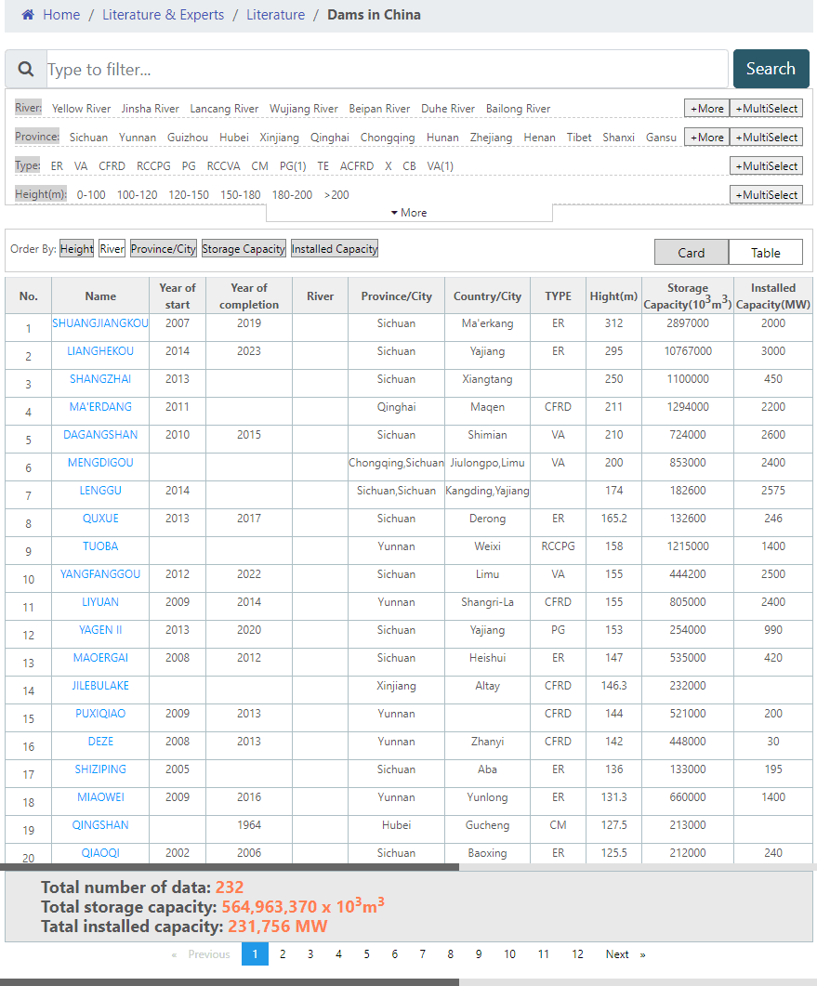Screen dimensions: 817x986
Task: Filter by Xinjiang province
Action: tap(279, 138)
